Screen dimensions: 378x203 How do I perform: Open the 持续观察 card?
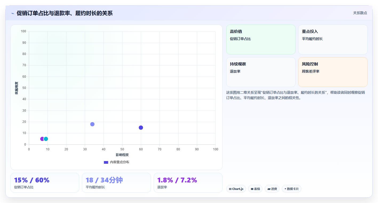(261, 72)
